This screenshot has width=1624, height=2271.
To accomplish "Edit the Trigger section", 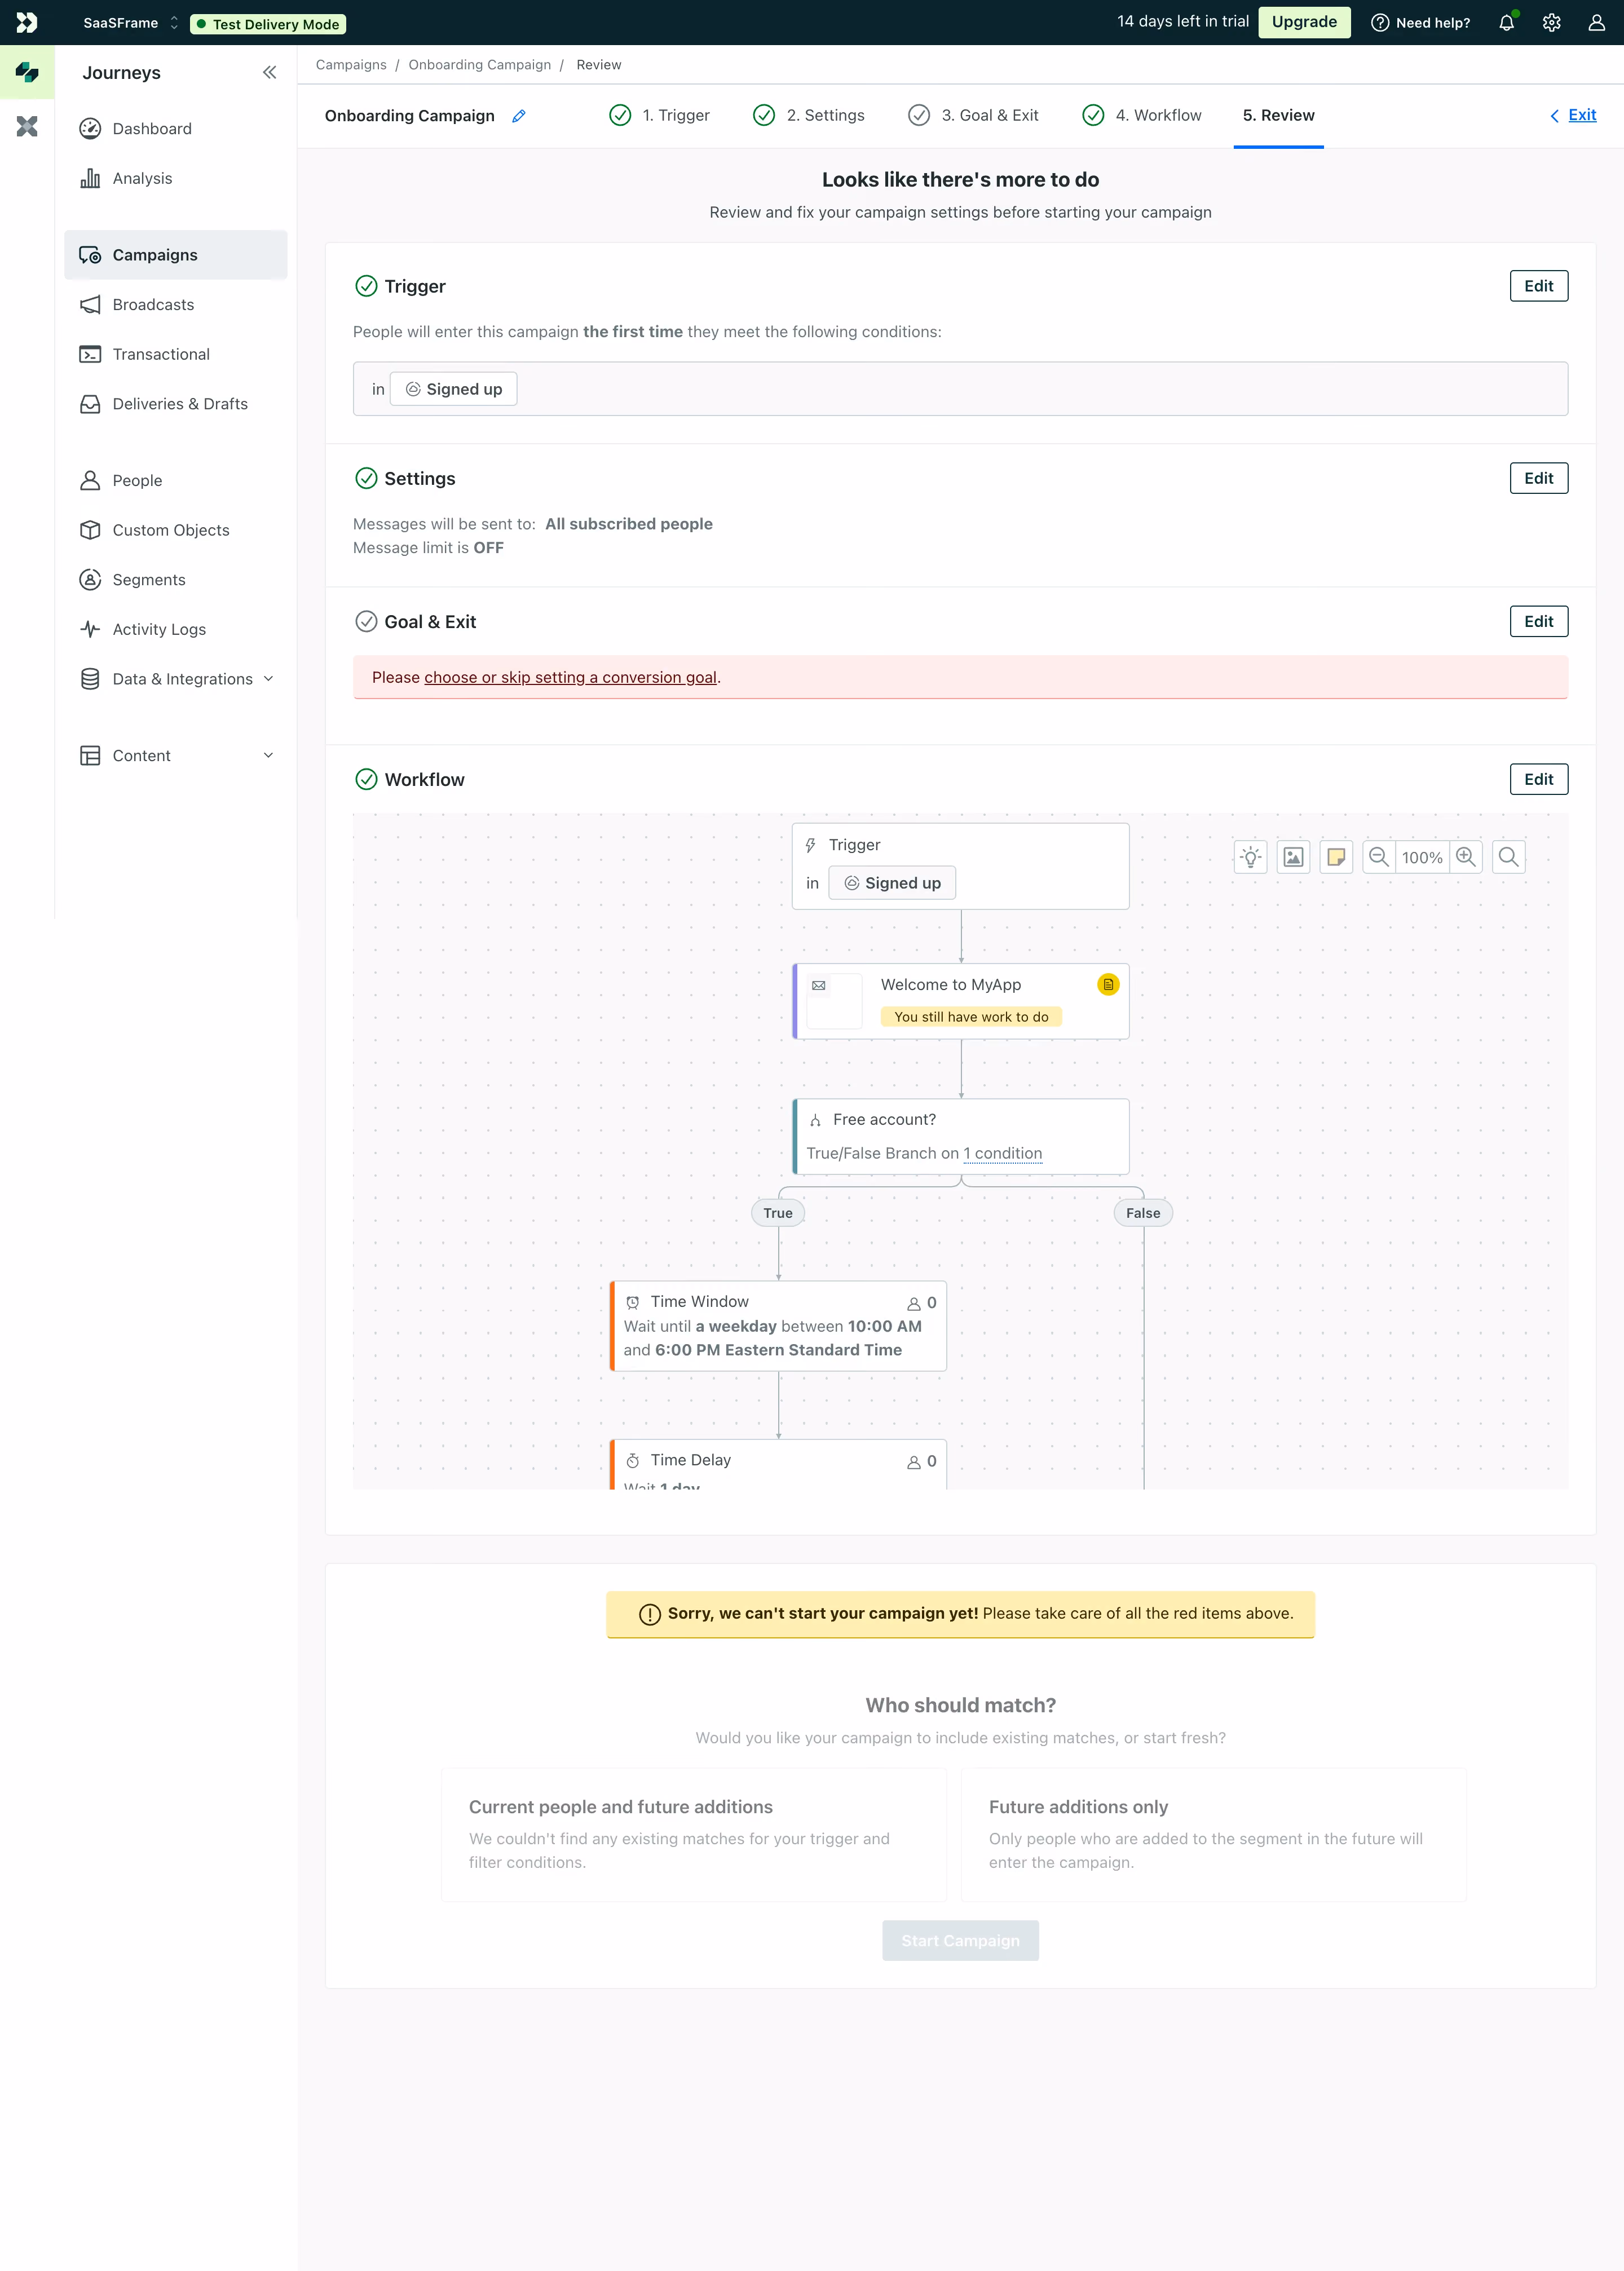I will [1538, 286].
